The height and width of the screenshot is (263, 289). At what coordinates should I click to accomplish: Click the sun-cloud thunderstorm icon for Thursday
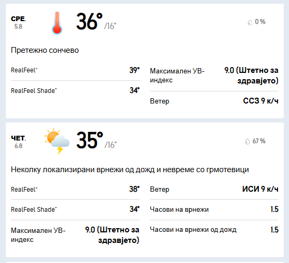pyautogui.click(x=57, y=141)
